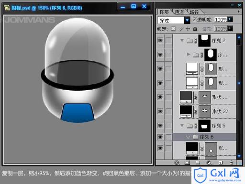The width and height of the screenshot is (245, 184).
Task: Close the 图标.psd document window
Action: pos(144,6)
